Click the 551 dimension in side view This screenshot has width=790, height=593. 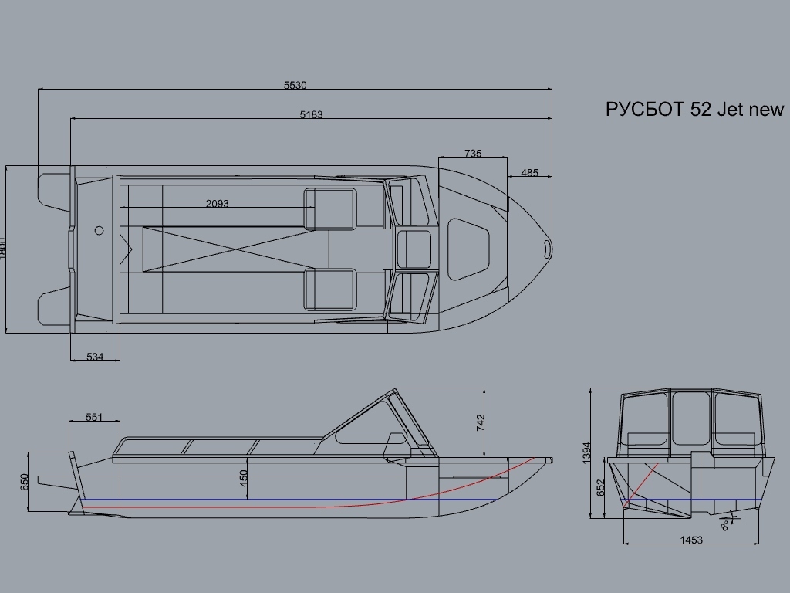[94, 417]
